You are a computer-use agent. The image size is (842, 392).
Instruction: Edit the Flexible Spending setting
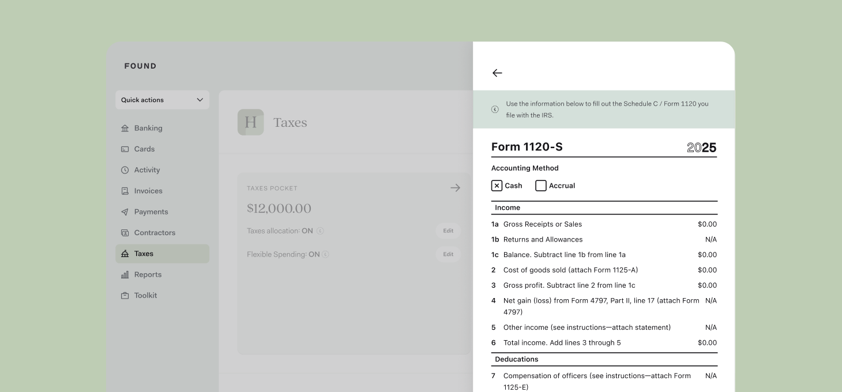tap(448, 254)
